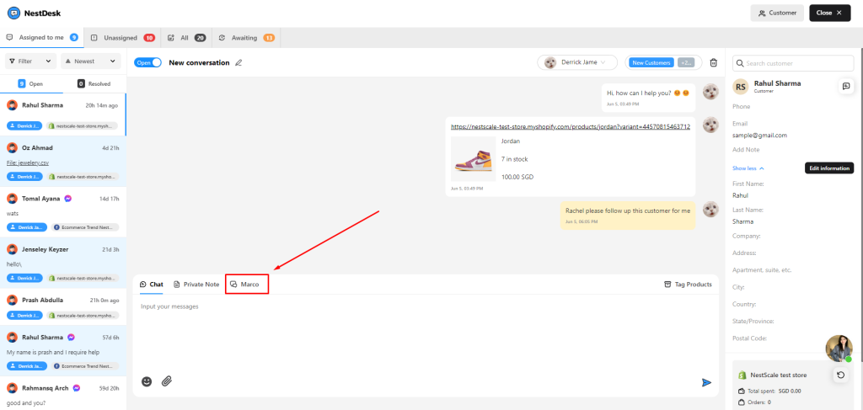Open Rahmansq Arch conversation
Screen dimensions: 863x410
click(62, 394)
